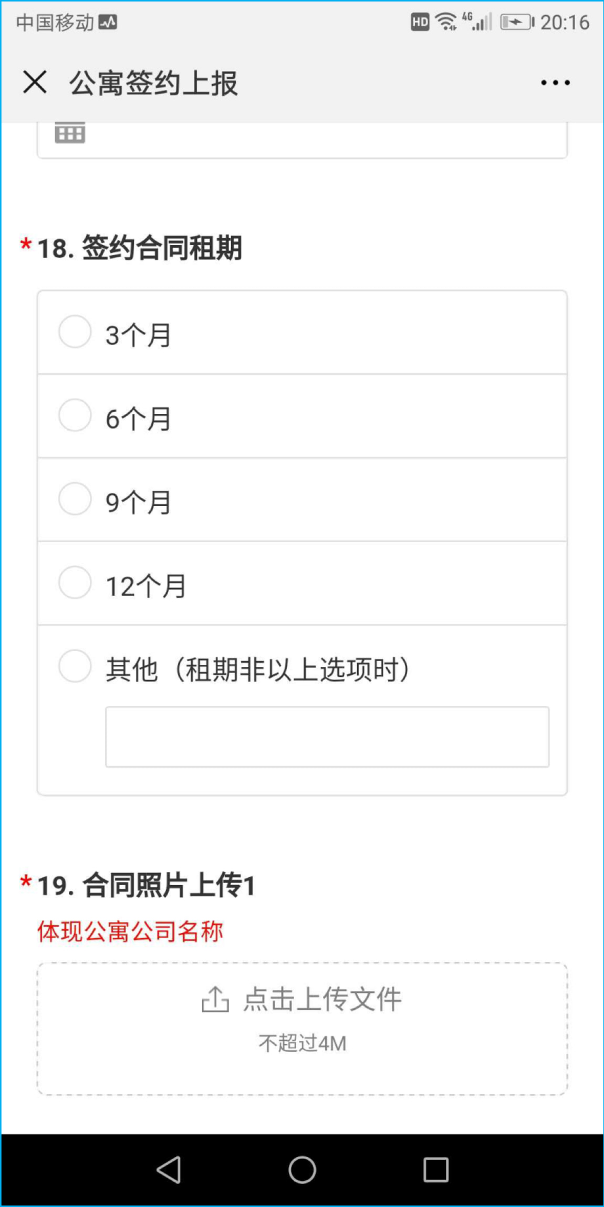Select the 6个月 lease term option
604x1207 pixels.
(75, 415)
